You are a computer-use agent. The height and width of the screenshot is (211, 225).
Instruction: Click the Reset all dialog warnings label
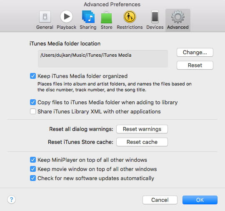(81, 129)
